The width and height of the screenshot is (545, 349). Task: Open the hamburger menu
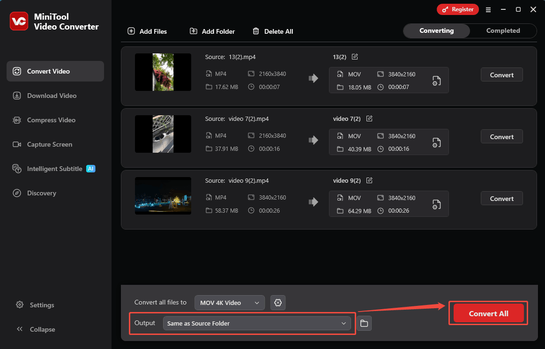coord(488,9)
